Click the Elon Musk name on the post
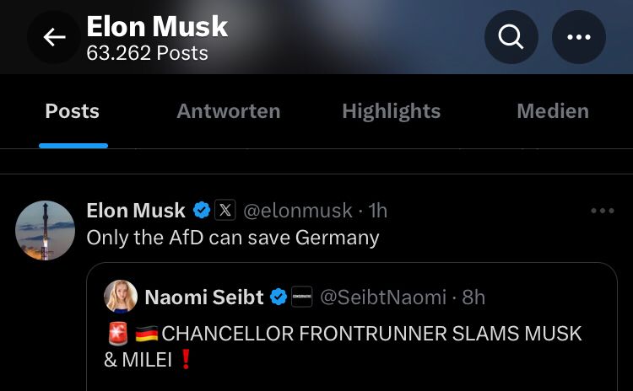This screenshot has height=391, width=633. (x=136, y=210)
